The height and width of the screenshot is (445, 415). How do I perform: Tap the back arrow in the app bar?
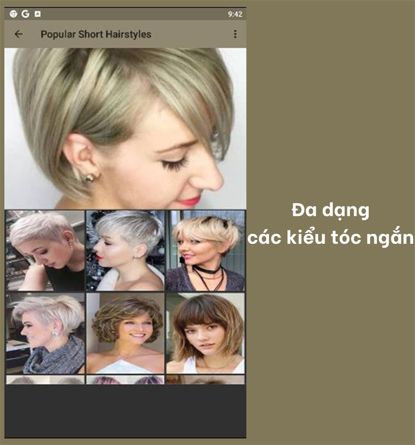click(x=19, y=35)
